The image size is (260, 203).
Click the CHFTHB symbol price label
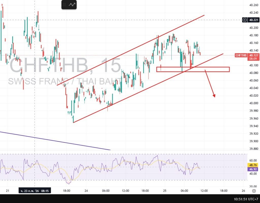(x=241, y=55)
